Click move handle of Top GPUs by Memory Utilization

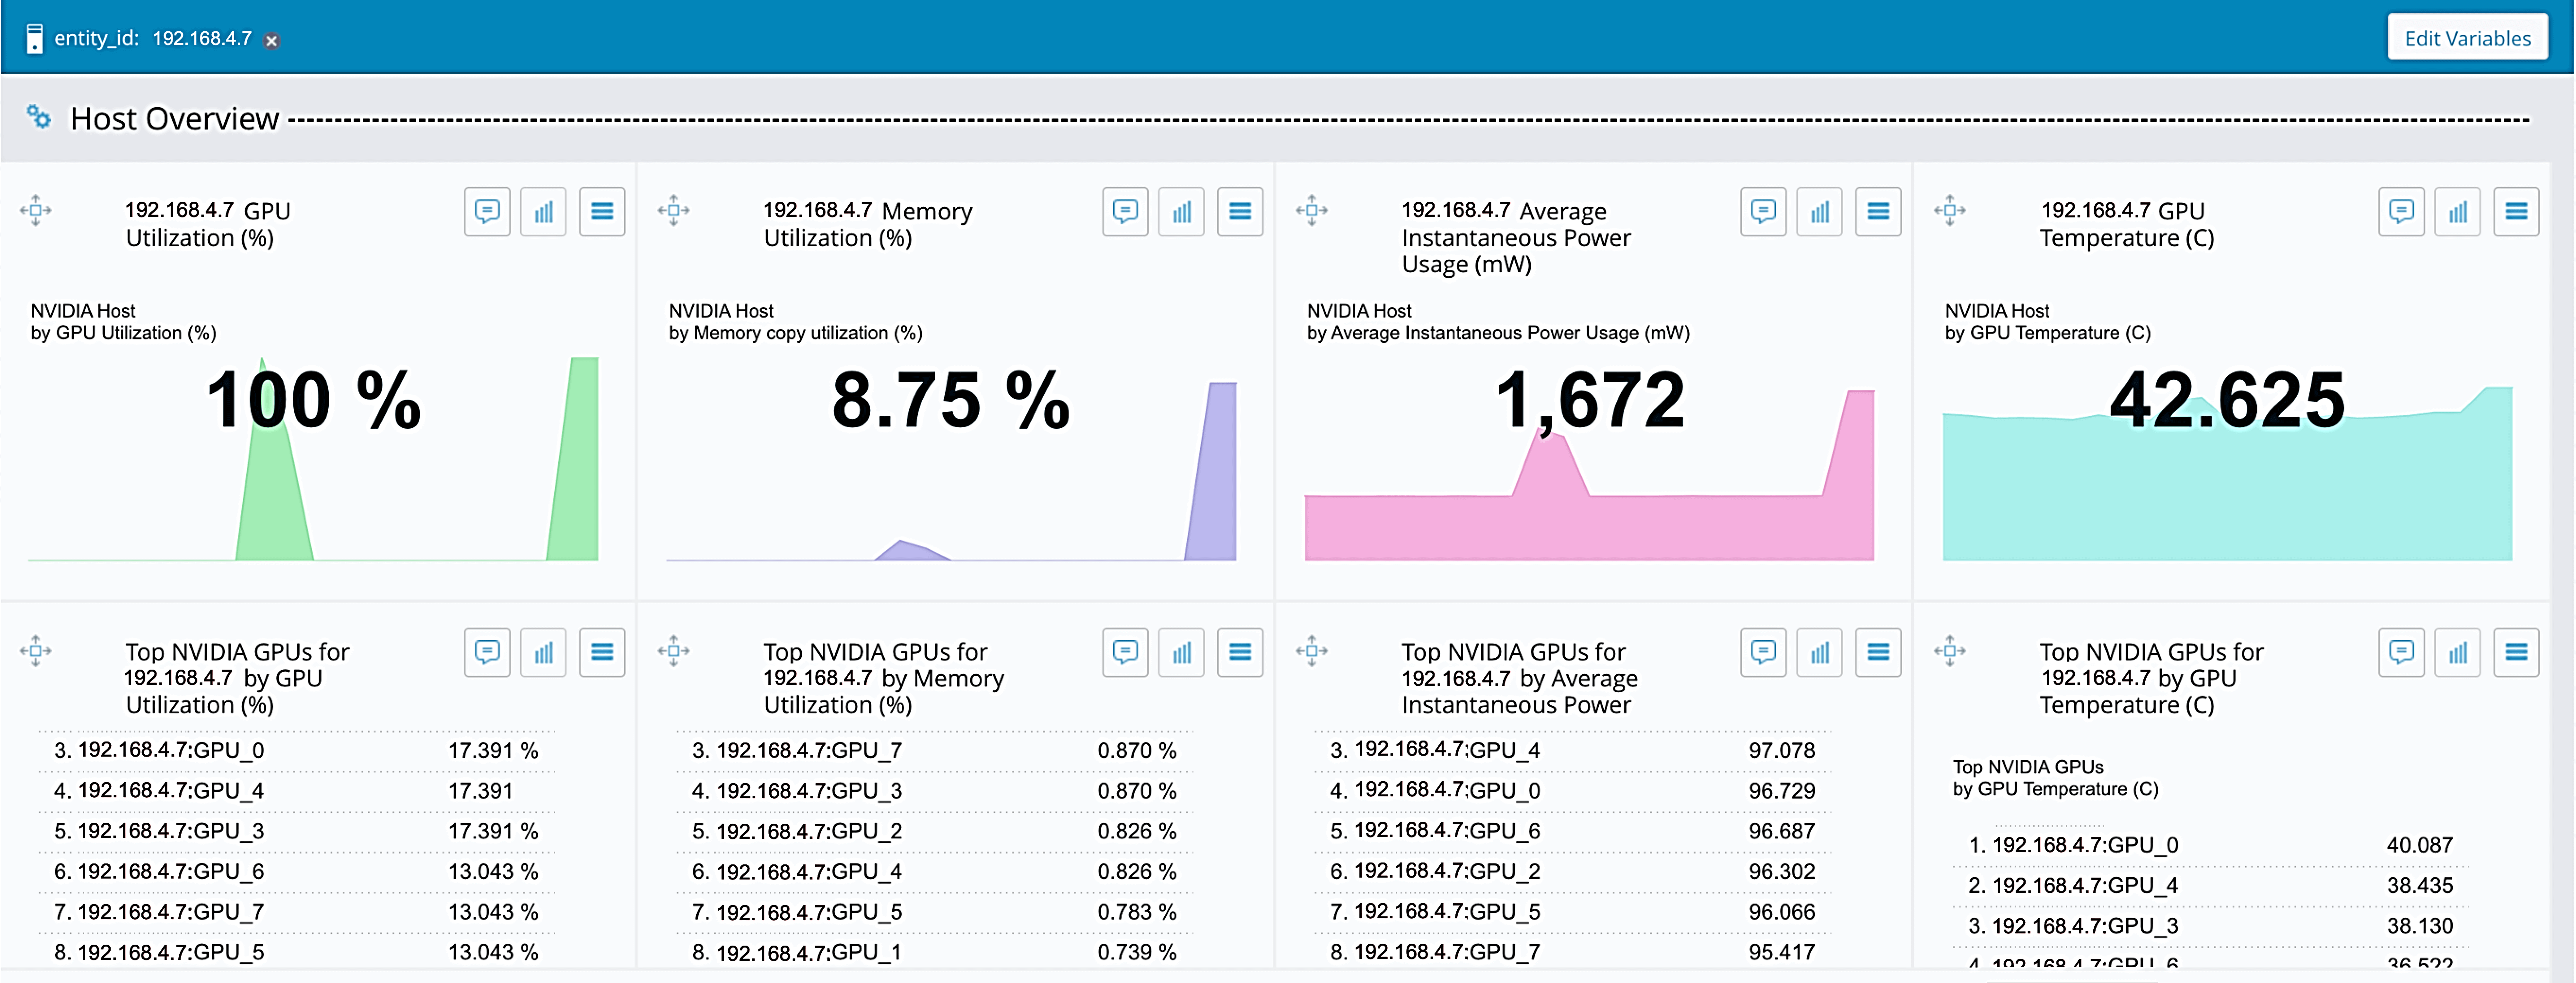(674, 651)
